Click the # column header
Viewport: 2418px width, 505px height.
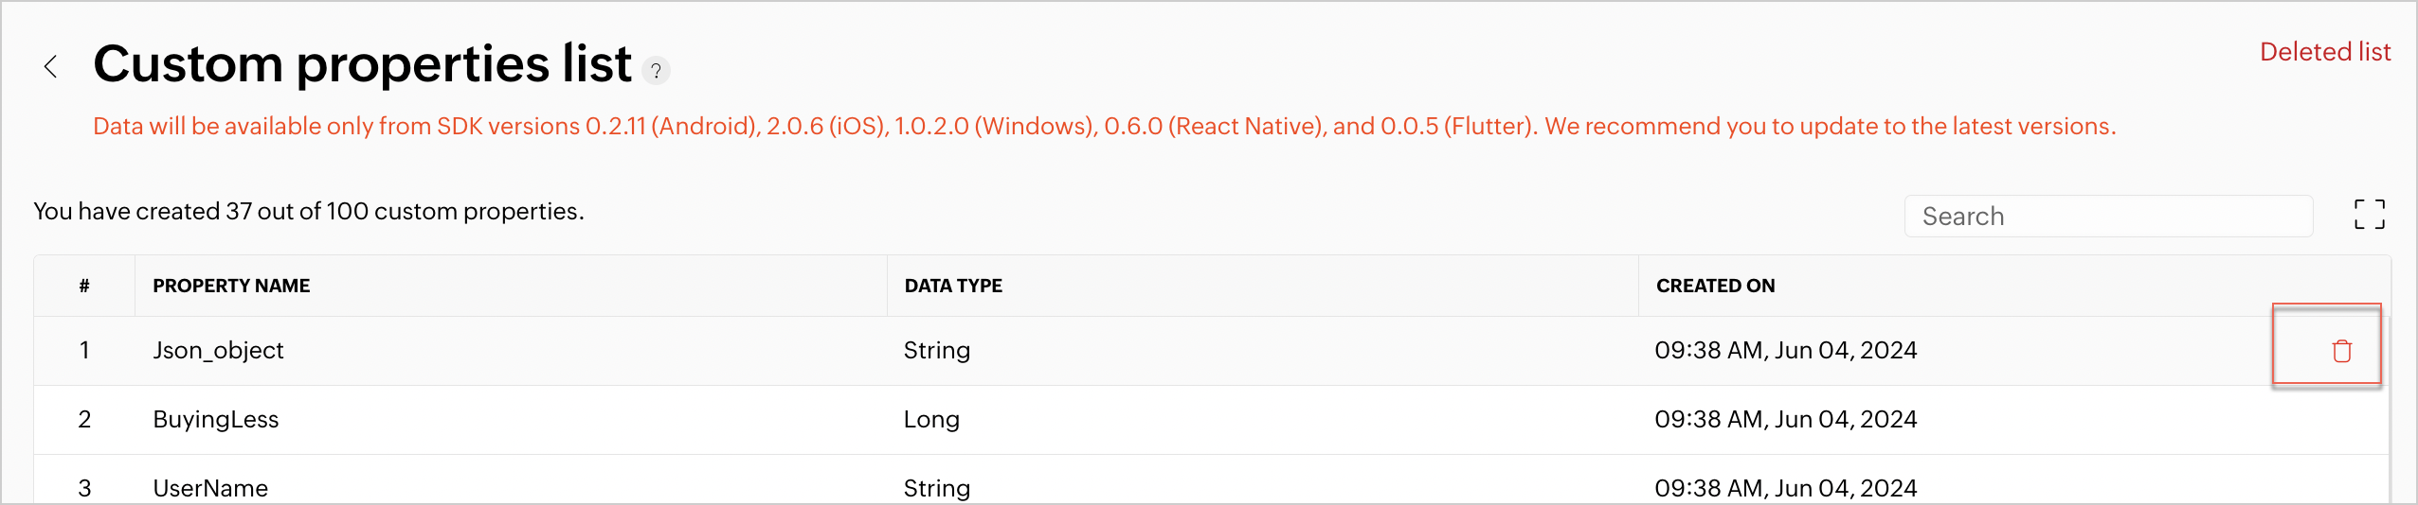(x=84, y=286)
